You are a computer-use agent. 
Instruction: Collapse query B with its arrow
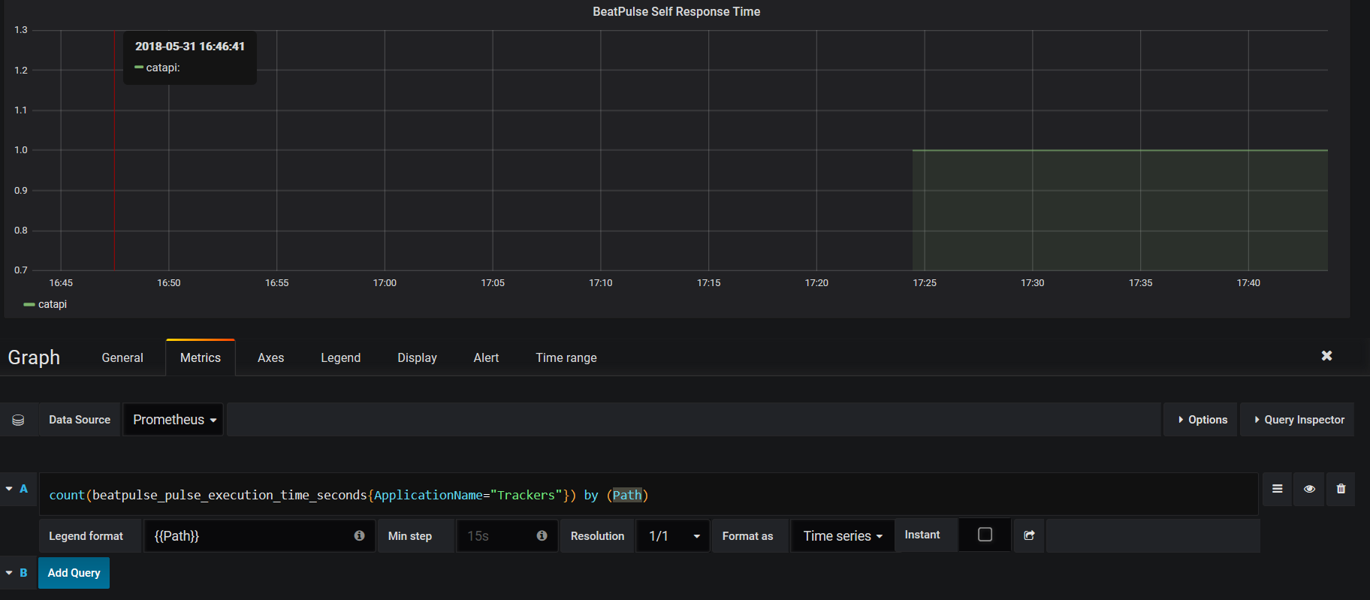pos(9,573)
